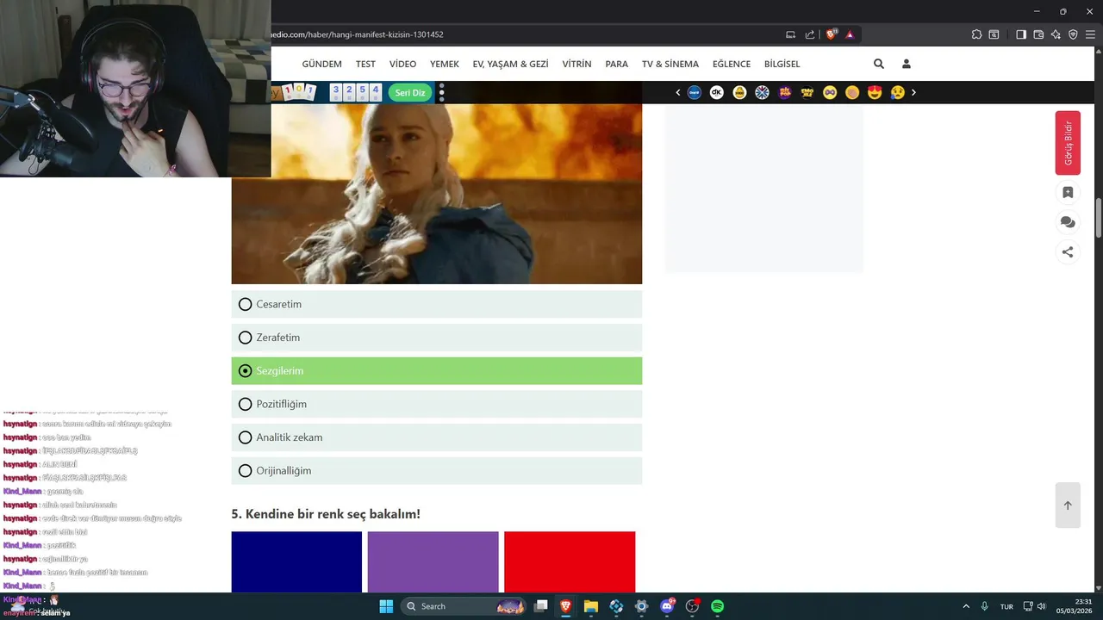
Task: Open the YEMEK menu item
Action: click(x=445, y=64)
